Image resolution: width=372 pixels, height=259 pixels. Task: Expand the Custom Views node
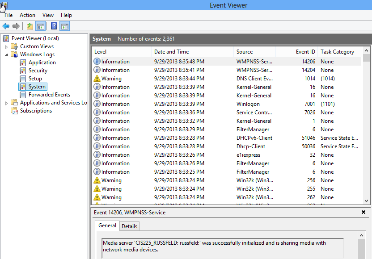tap(6, 46)
